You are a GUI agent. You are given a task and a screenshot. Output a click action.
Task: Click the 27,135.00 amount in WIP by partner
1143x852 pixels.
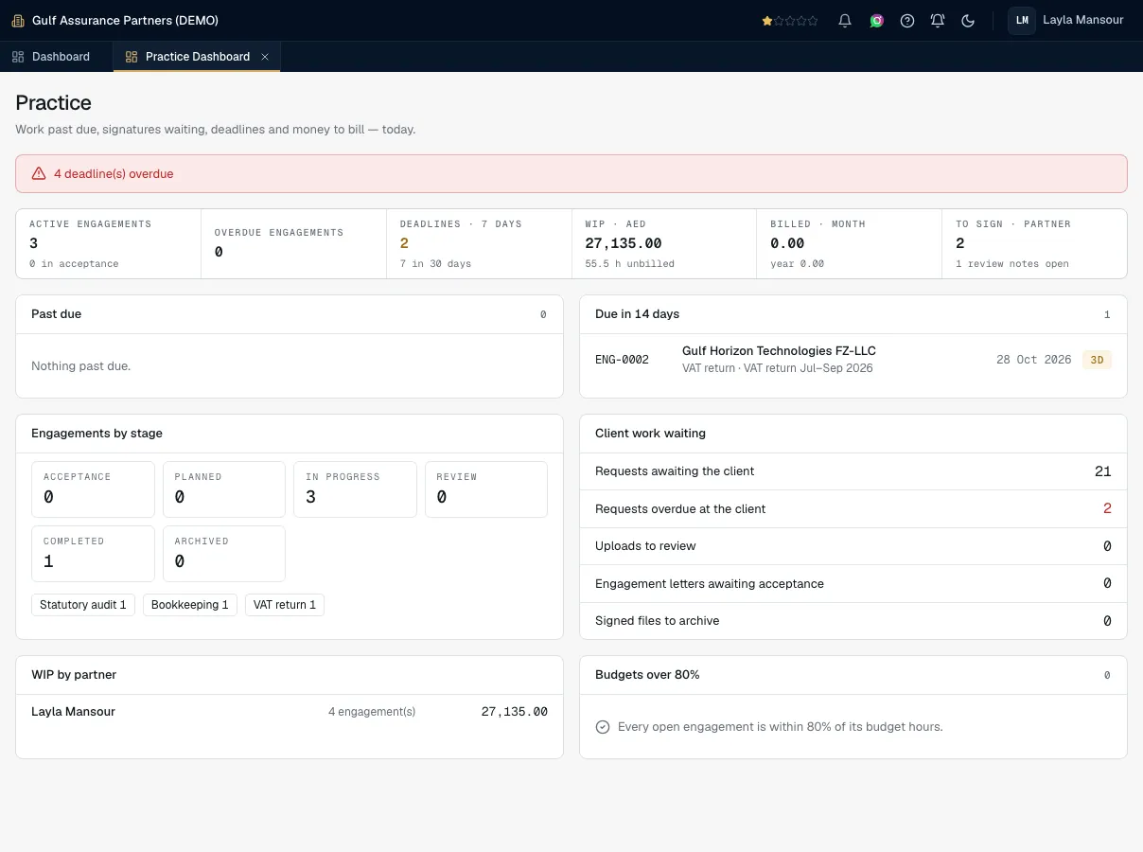pos(515,712)
